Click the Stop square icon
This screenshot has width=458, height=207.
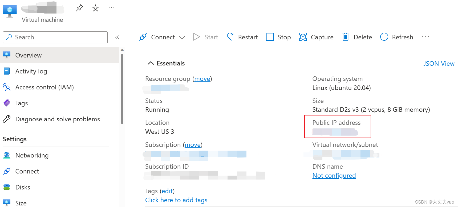pos(270,37)
